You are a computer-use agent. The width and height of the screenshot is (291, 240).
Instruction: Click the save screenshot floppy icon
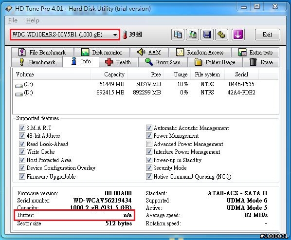click(x=207, y=35)
